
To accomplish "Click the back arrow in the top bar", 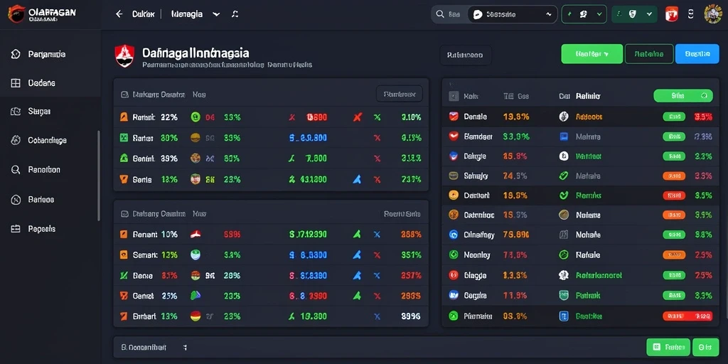I will pos(119,14).
